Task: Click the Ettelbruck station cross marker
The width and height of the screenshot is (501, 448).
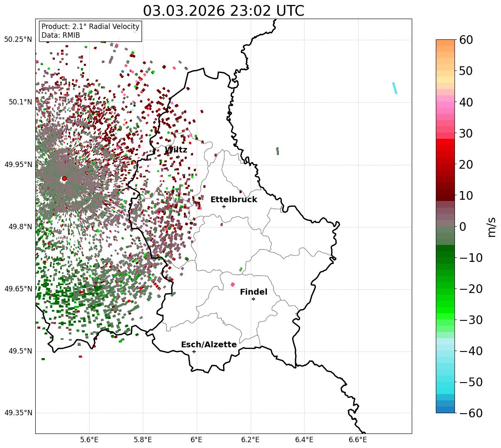Action: click(x=224, y=206)
